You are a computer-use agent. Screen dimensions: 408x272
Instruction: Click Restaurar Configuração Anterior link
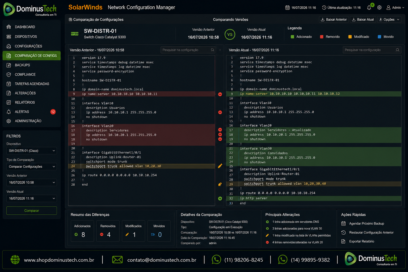371,232
